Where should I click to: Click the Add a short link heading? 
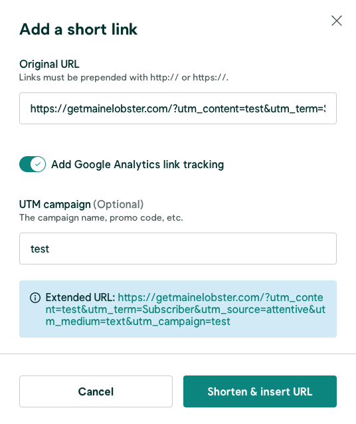click(x=78, y=29)
